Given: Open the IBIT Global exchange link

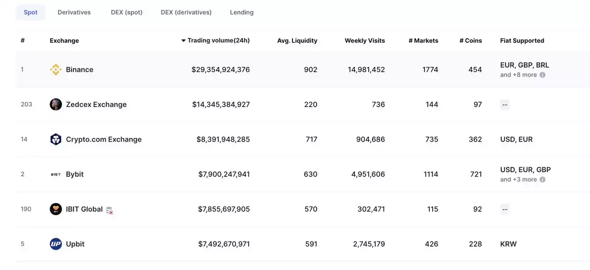Looking at the screenshot, I should point(84,209).
